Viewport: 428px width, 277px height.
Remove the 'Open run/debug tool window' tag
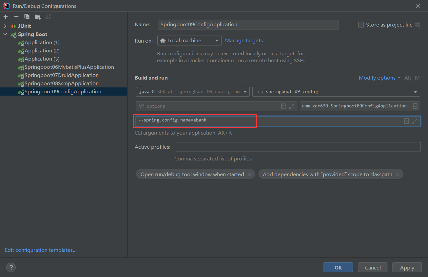coord(249,175)
